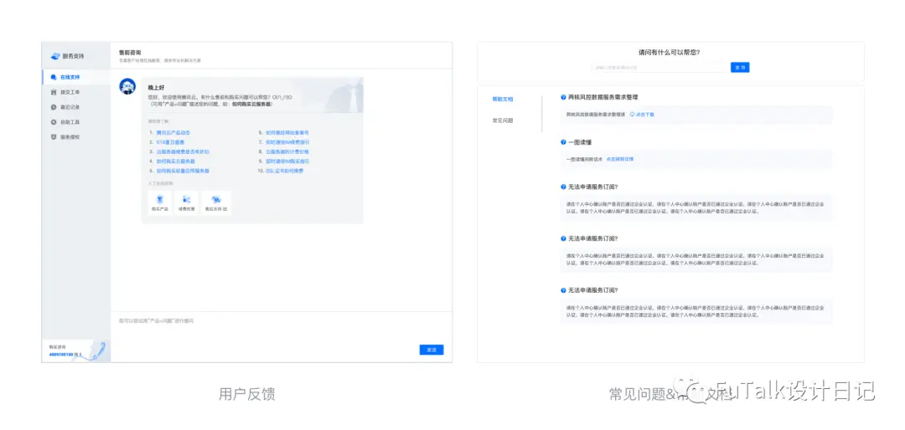Select the 续费优惠 quick-action tile

[x=186, y=203]
